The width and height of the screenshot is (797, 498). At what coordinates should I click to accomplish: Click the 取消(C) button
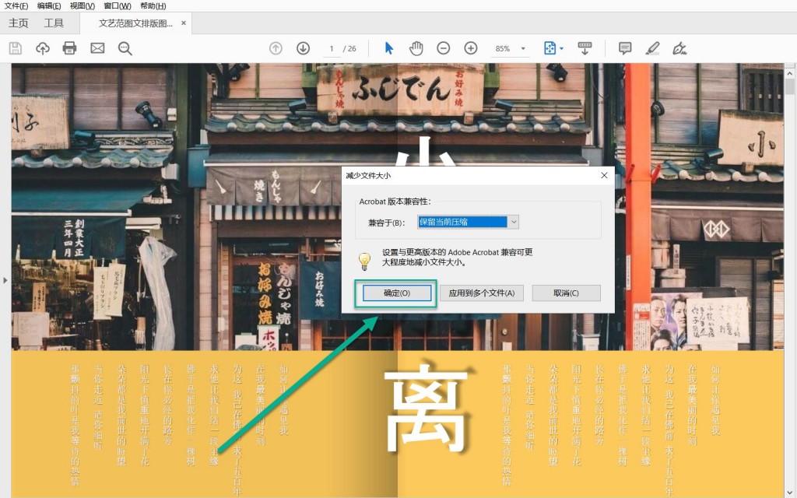tap(567, 293)
